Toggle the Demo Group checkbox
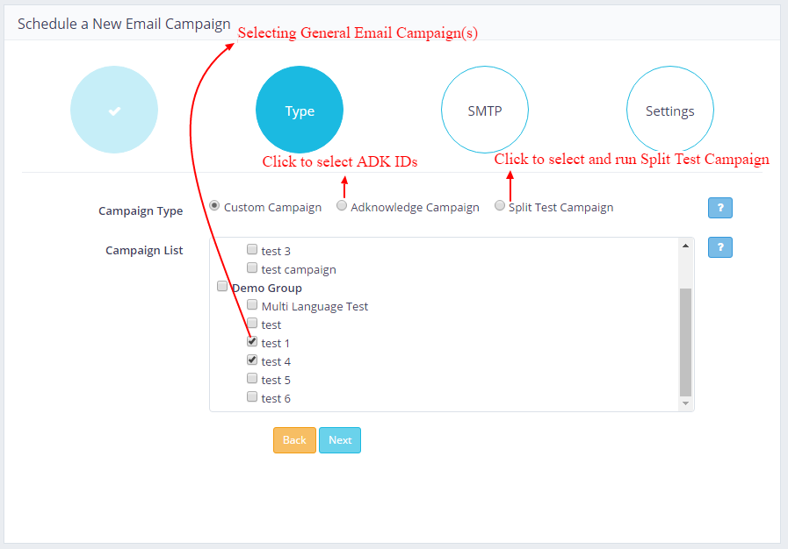This screenshot has height=549, width=788. [x=222, y=287]
